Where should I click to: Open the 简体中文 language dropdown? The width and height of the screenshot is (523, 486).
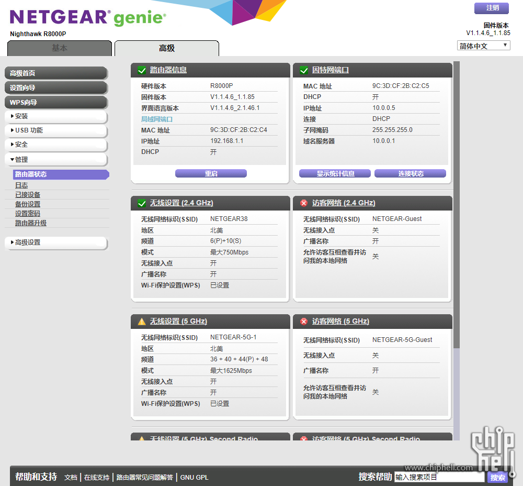(483, 46)
